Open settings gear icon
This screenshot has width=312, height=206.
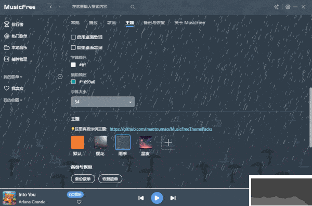coord(288,7)
